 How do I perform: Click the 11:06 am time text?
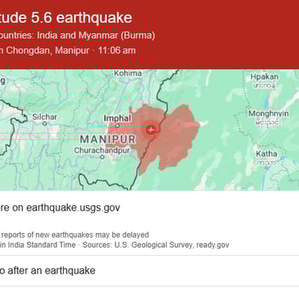117,50
